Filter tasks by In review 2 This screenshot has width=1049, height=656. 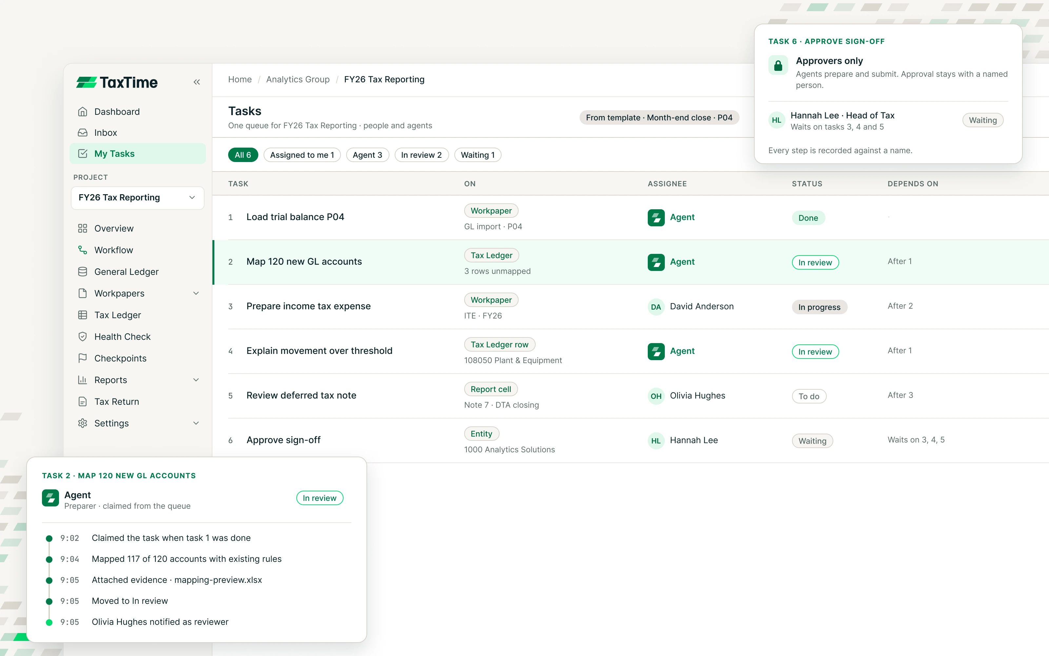[x=421, y=155]
